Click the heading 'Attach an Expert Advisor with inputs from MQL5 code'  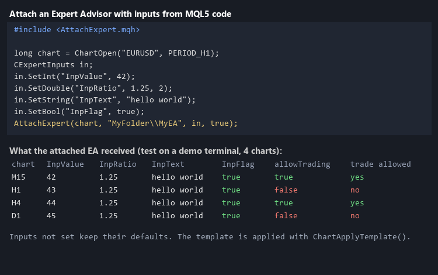click(x=120, y=14)
